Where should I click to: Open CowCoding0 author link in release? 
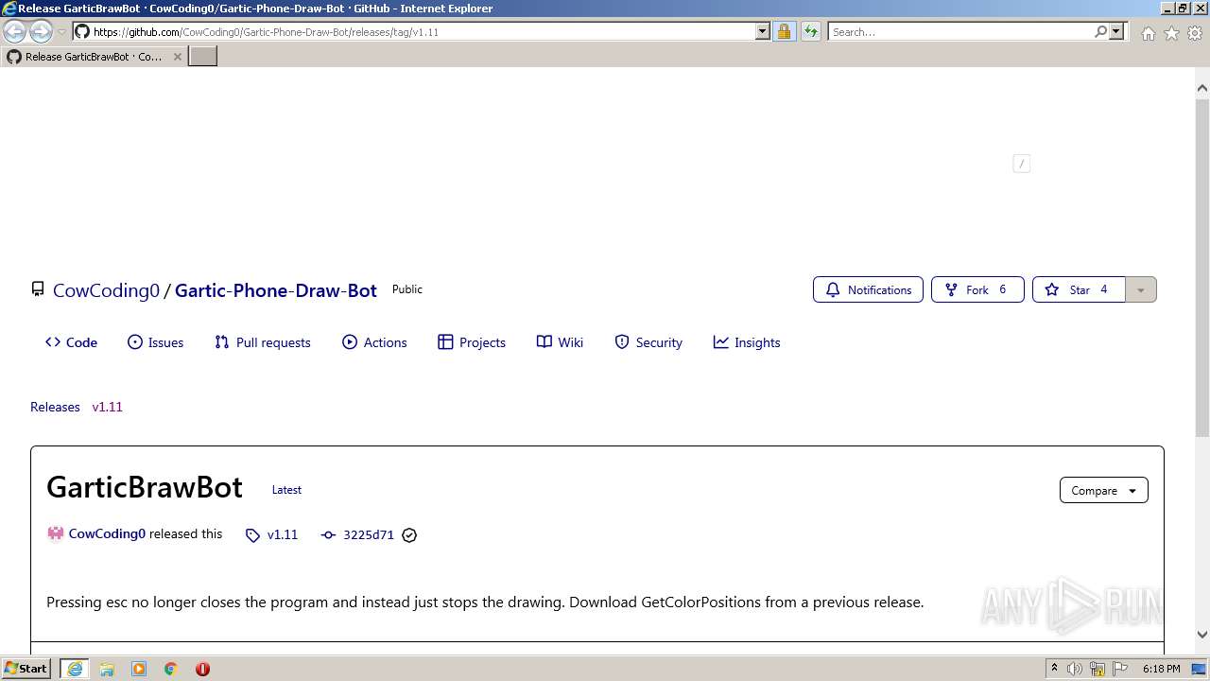[x=107, y=533]
